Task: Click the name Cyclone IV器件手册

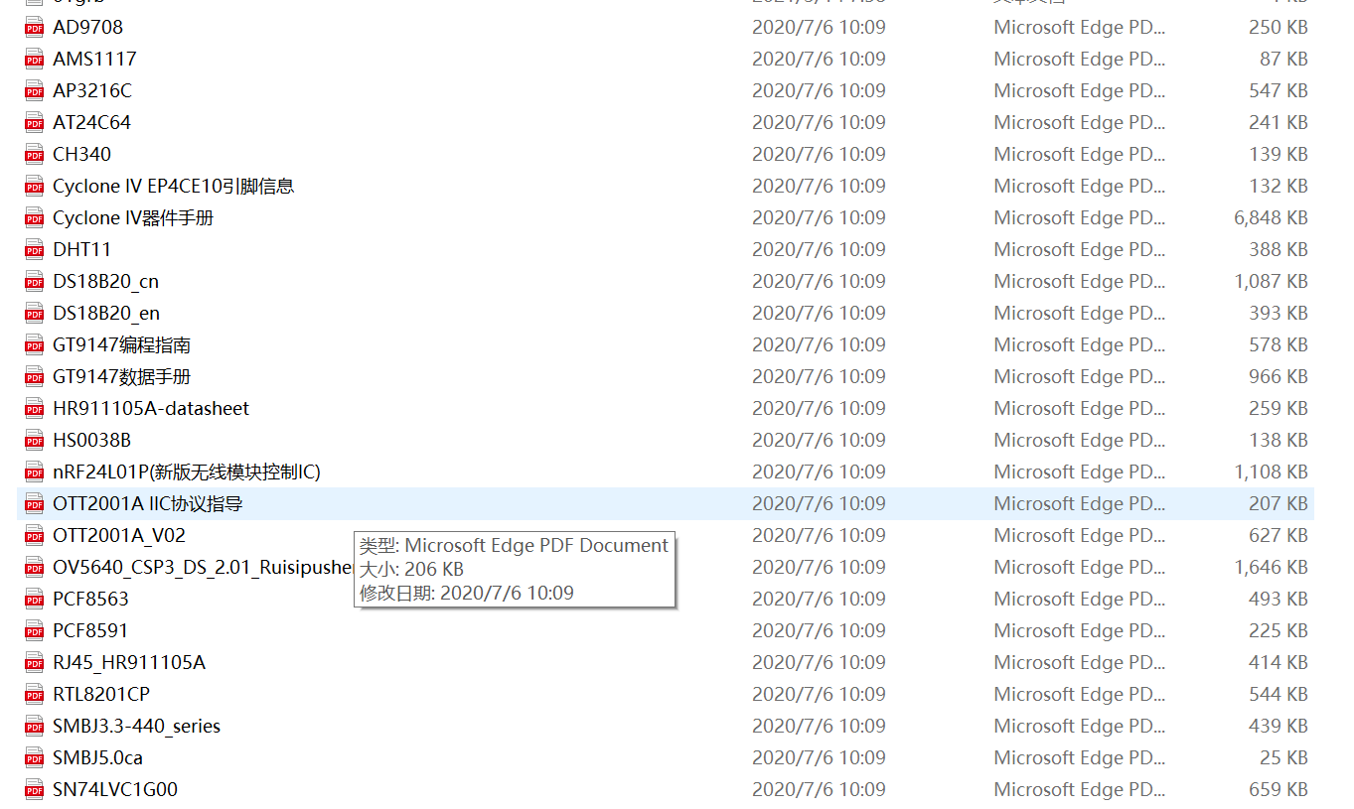Action: pyautogui.click(x=133, y=217)
